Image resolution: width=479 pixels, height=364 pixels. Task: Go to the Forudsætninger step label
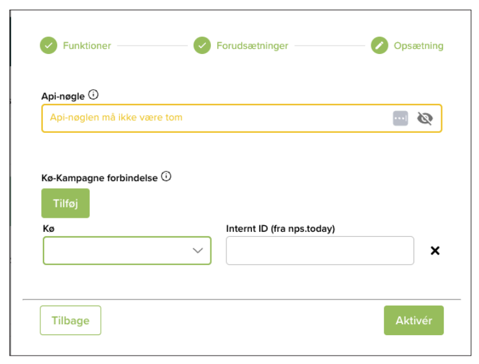coord(252,46)
